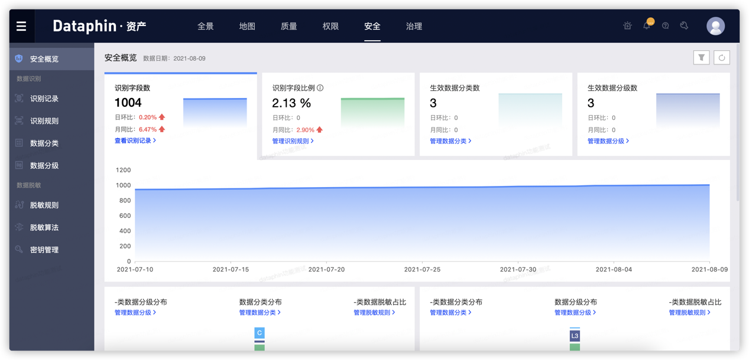Open the hamburger menu at top left
749x360 pixels.
click(x=21, y=26)
